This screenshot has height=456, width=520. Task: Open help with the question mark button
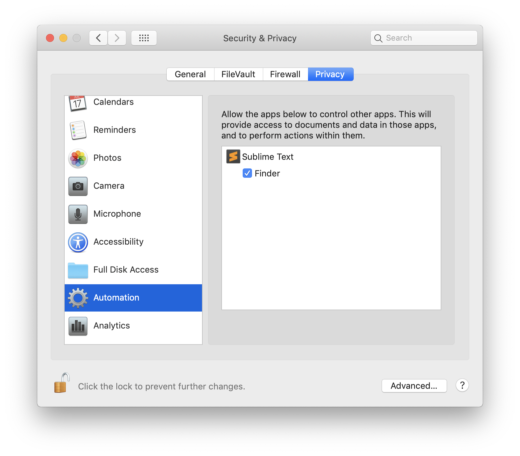462,385
